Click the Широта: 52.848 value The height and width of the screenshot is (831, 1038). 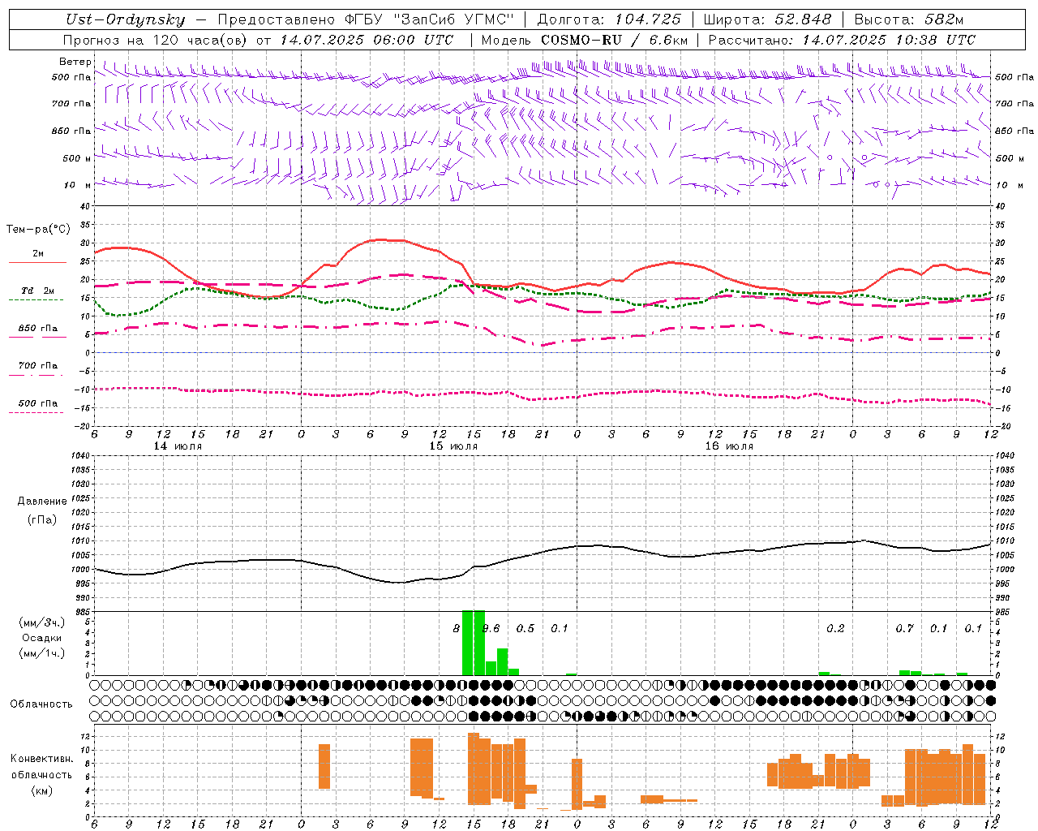[767, 19]
